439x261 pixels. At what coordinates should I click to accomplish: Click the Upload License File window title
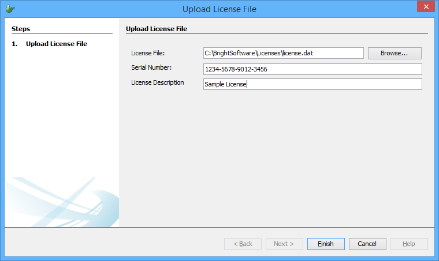tap(219, 9)
